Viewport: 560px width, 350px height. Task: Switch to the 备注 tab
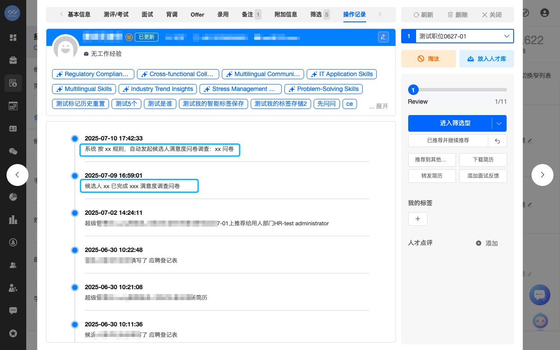click(x=252, y=14)
